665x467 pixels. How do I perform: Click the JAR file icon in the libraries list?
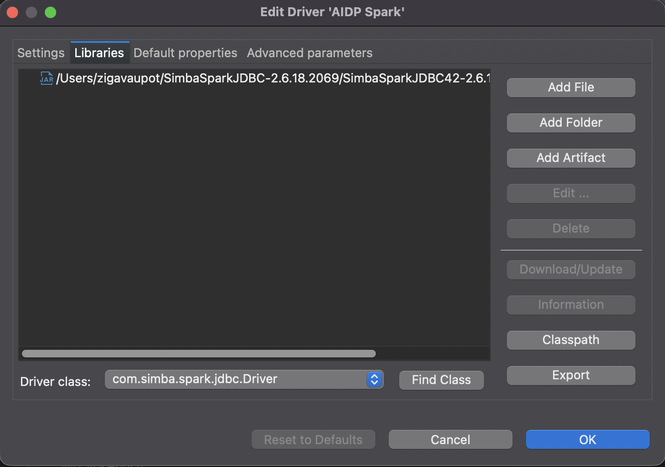[x=46, y=78]
